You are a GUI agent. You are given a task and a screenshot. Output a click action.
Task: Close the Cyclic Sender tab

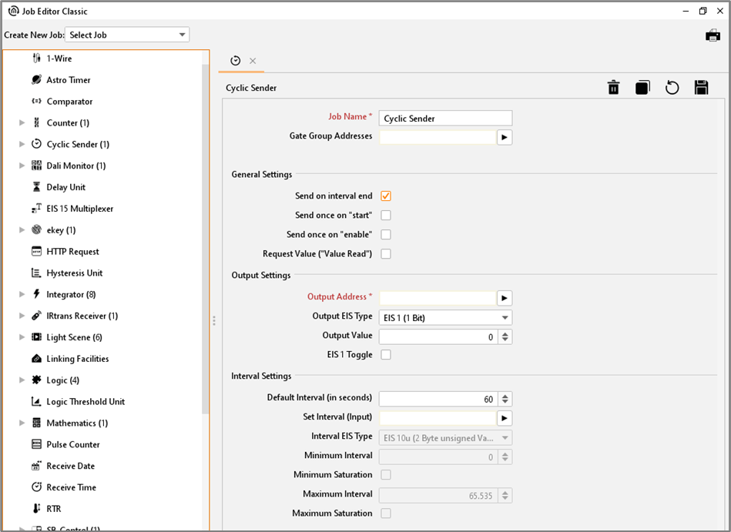[253, 61]
